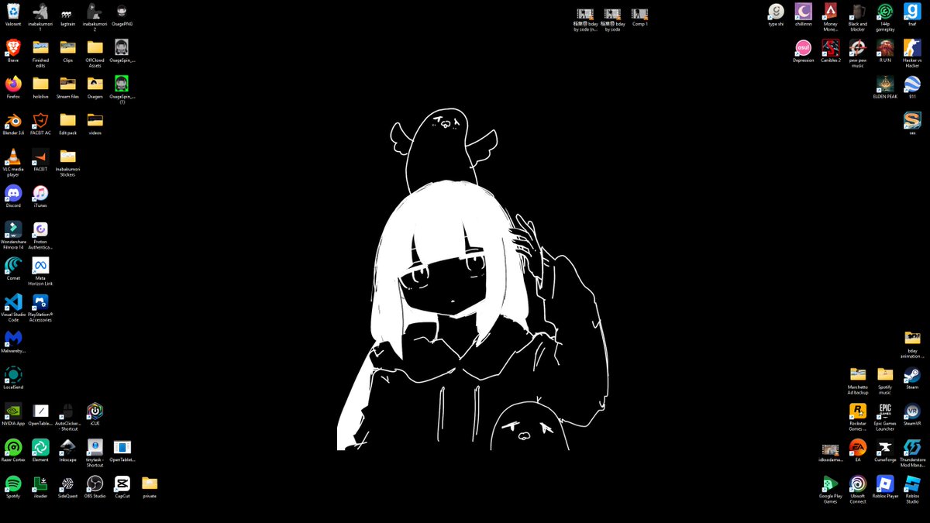
Task: Select the PlayStation Accessories shortcut
Action: click(x=40, y=301)
